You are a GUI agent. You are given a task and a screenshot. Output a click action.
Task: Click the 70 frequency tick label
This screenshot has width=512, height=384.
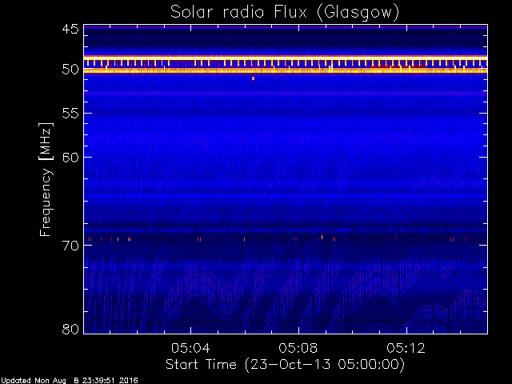pos(70,246)
